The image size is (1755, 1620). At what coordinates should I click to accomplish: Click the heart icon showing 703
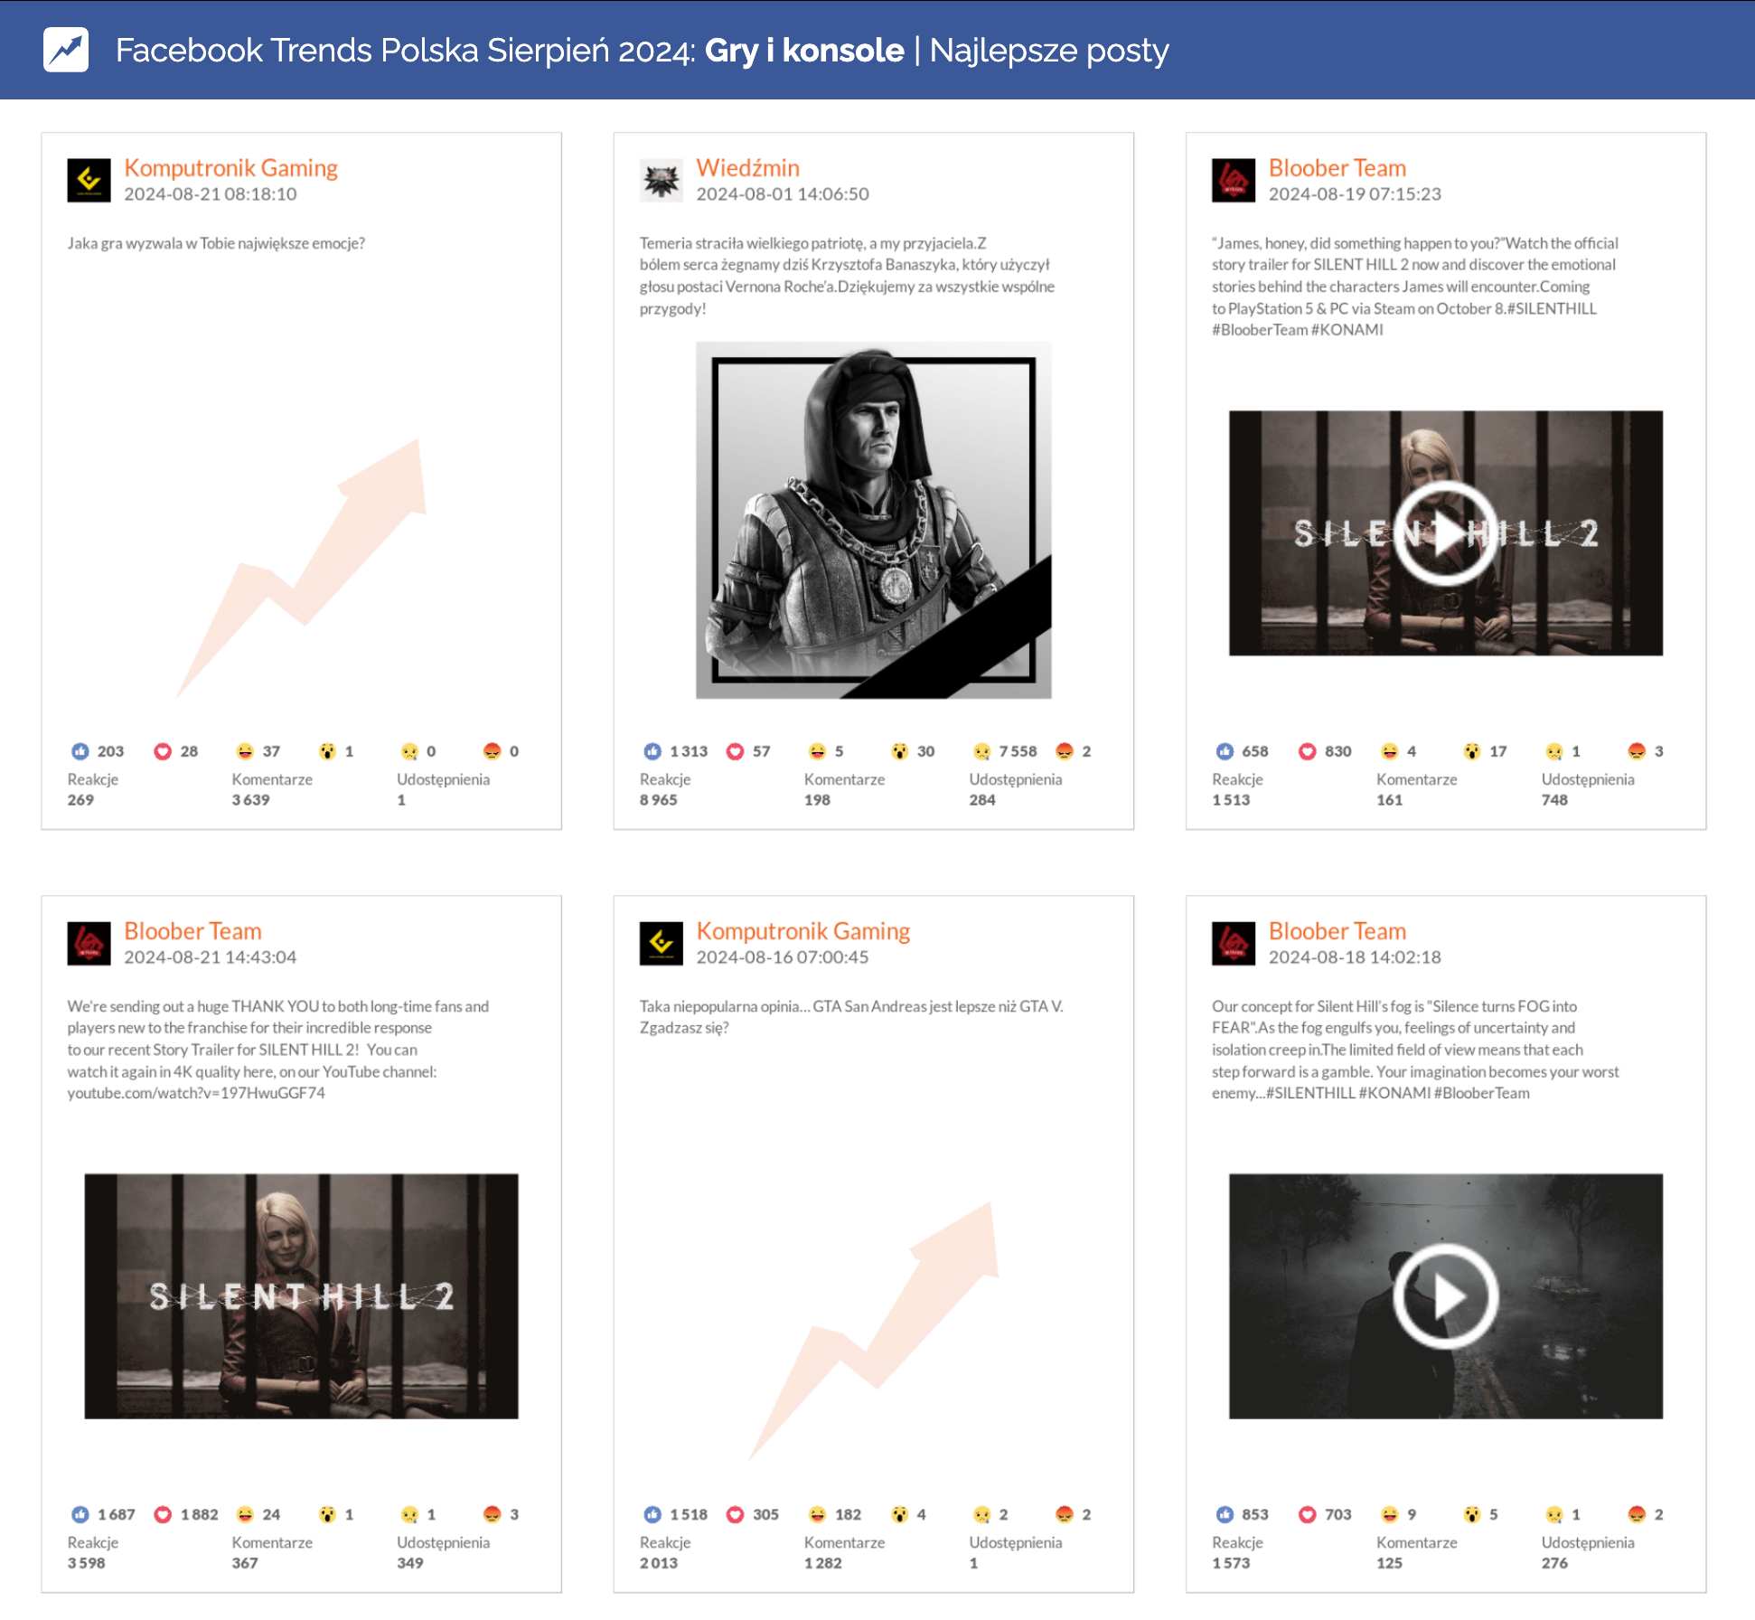point(1308,1514)
